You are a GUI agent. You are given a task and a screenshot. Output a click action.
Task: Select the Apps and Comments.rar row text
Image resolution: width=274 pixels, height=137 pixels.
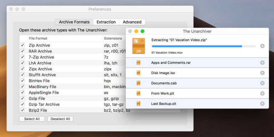click(171, 62)
